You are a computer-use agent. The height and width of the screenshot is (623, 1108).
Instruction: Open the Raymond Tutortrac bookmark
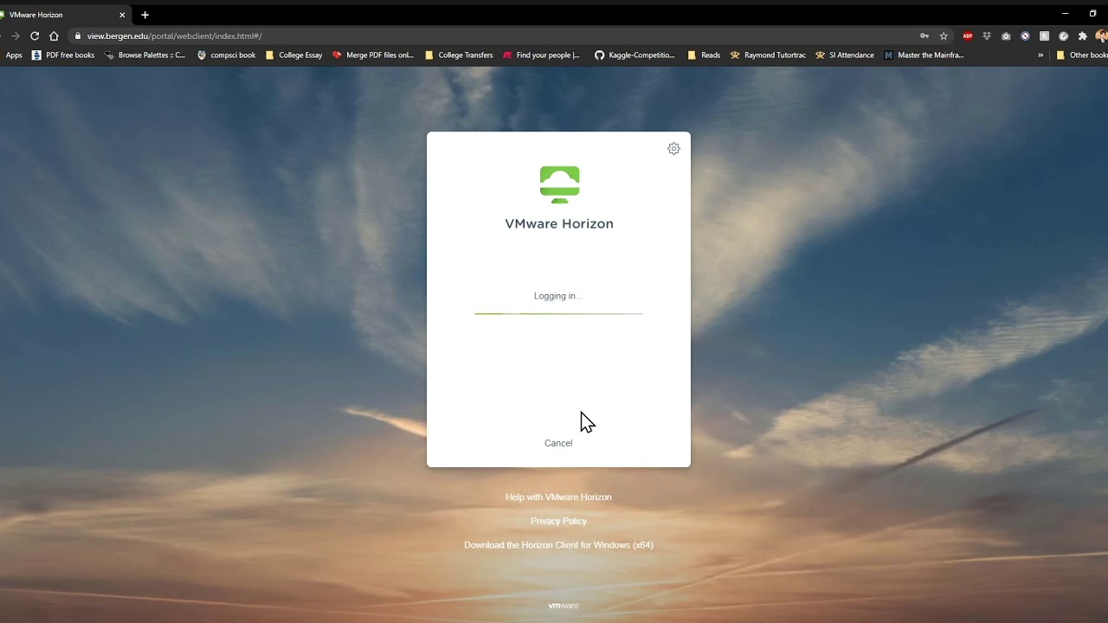click(x=768, y=55)
